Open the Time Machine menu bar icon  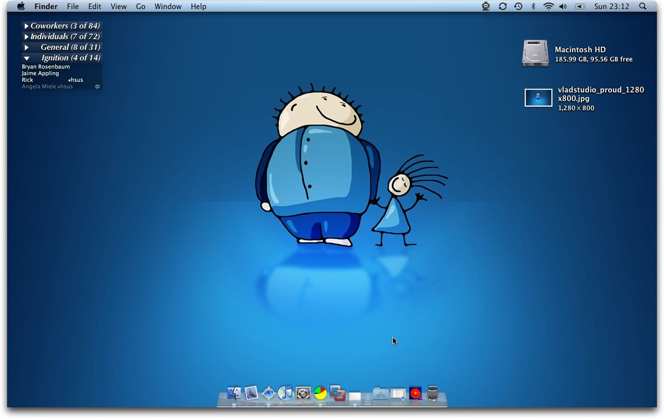(x=518, y=7)
